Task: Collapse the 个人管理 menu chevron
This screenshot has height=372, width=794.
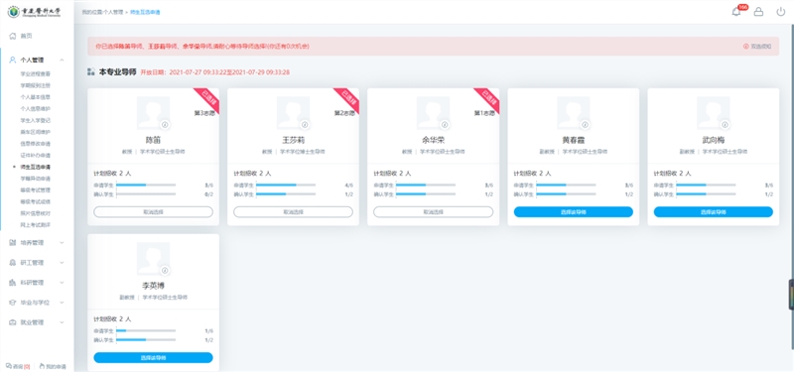Action: coord(62,60)
